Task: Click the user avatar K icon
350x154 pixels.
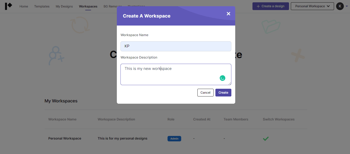Action: click(340, 6)
